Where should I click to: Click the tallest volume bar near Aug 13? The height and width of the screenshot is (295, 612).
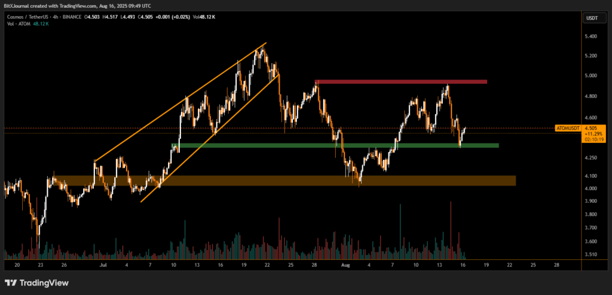coord(451,230)
